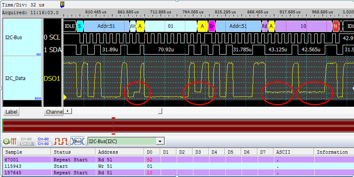
Task: Open the I2C-Bus(I2C) dropdown list
Action: [160, 141]
